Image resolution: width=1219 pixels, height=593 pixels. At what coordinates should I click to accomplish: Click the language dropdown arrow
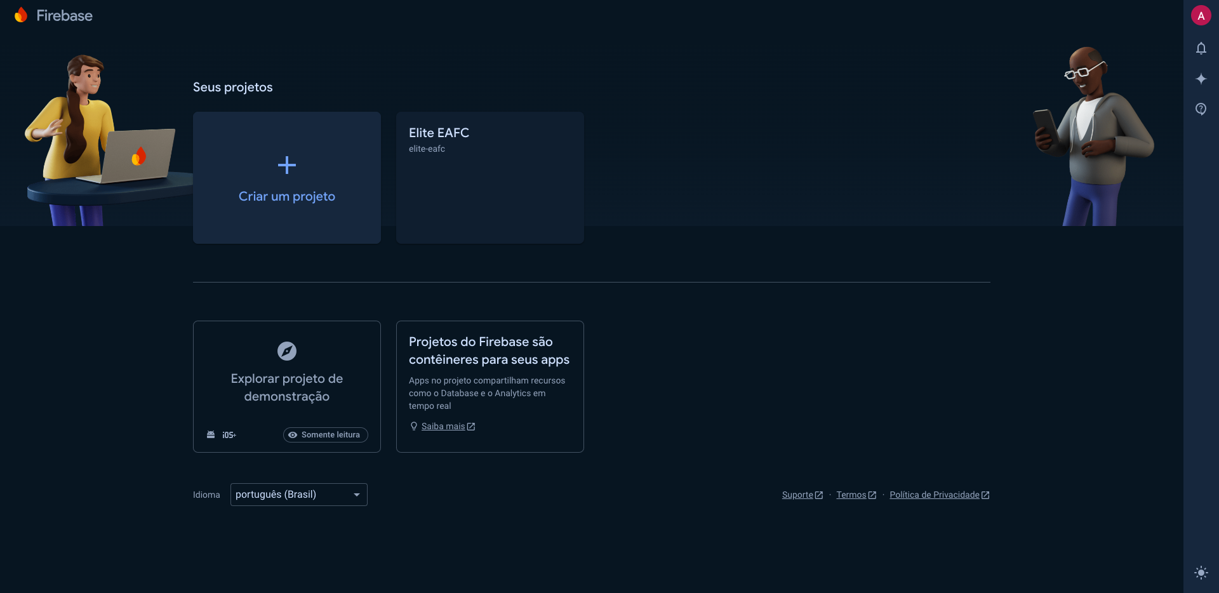pos(357,495)
